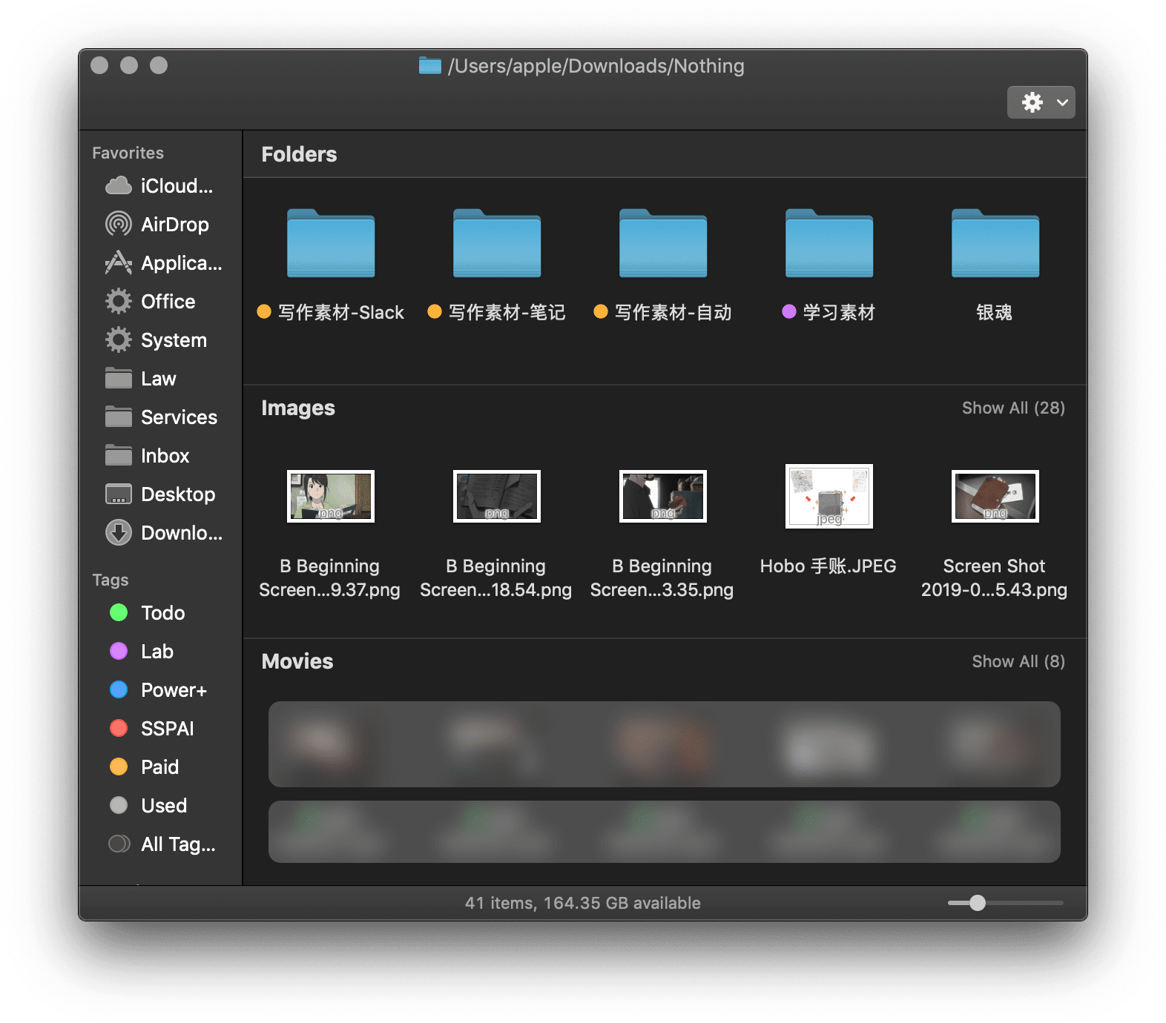
Task: Adjust the icon size slider
Action: tap(978, 903)
